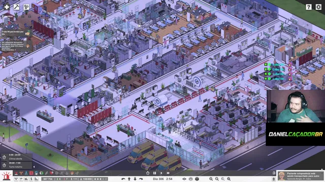Select the red cabinet department icon

coord(31,173)
